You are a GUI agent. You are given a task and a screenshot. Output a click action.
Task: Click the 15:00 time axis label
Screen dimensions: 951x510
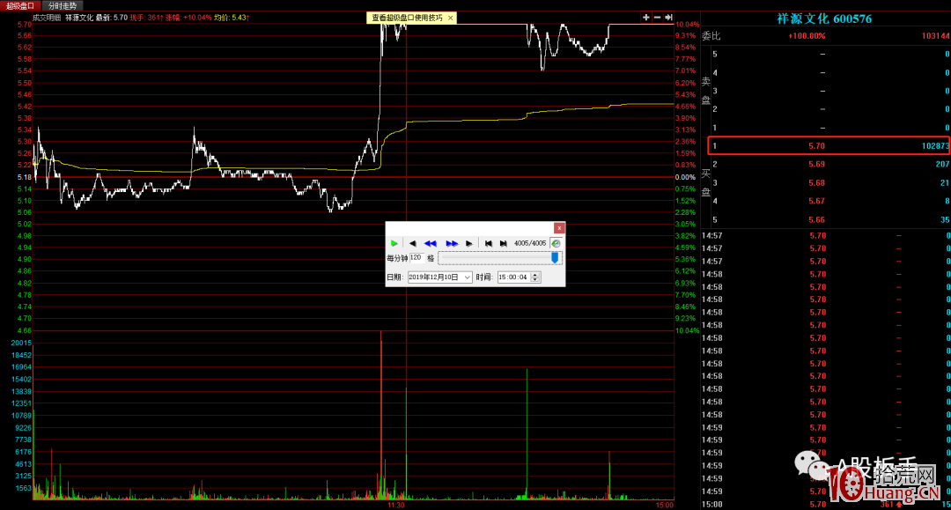click(665, 505)
